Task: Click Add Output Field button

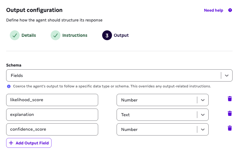Action: 29,143
